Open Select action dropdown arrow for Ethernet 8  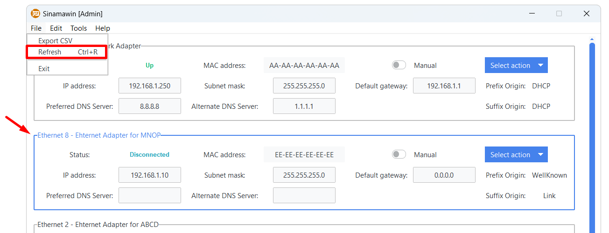click(541, 155)
